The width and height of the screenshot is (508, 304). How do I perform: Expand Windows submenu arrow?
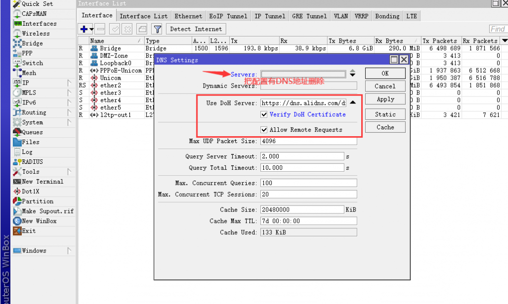(x=69, y=251)
